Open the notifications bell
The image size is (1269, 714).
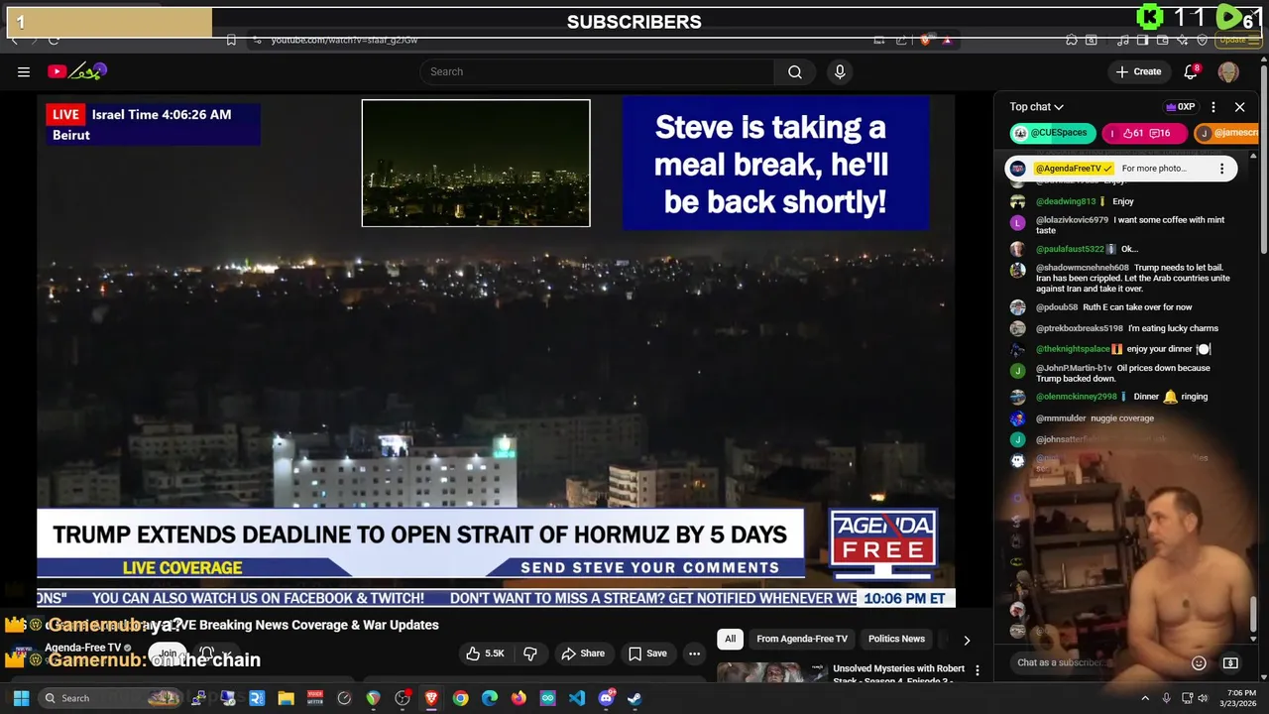1192,71
